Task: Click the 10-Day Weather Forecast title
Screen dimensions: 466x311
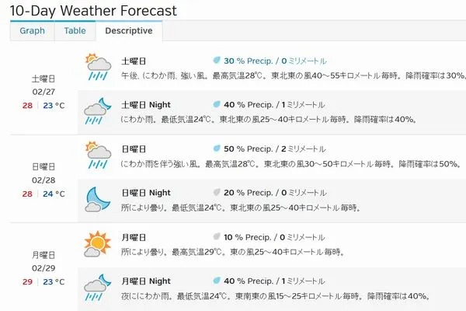Action: pyautogui.click(x=93, y=11)
